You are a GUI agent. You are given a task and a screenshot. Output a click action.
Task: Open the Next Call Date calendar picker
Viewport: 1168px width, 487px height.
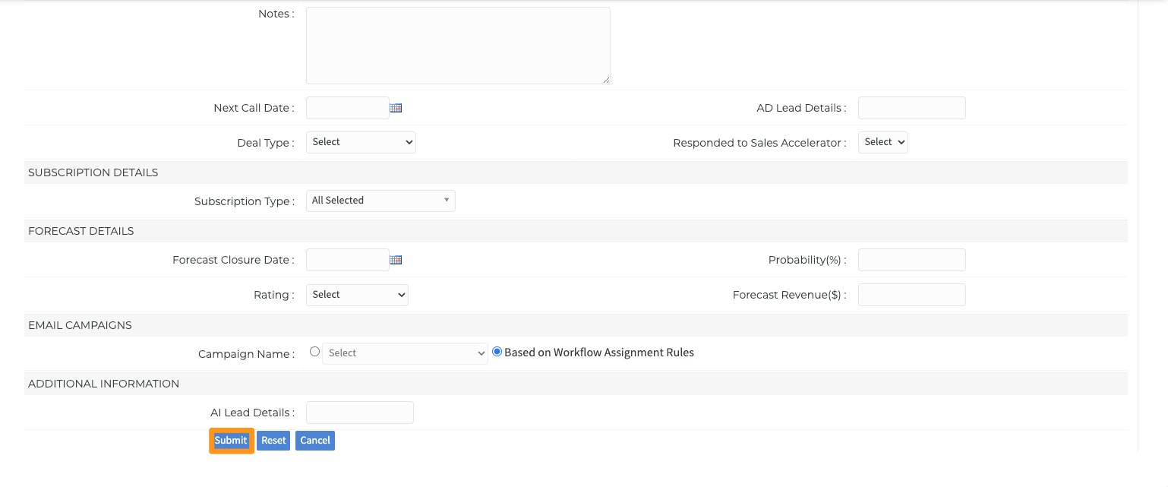pyautogui.click(x=396, y=108)
